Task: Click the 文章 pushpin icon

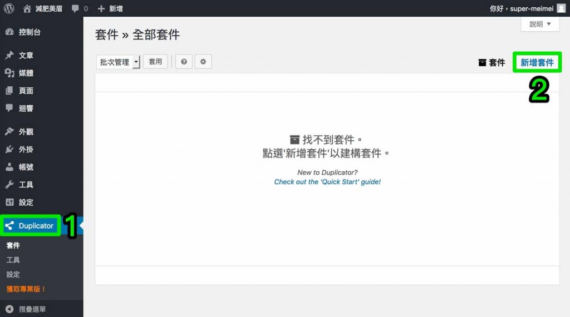Action: click(9, 55)
